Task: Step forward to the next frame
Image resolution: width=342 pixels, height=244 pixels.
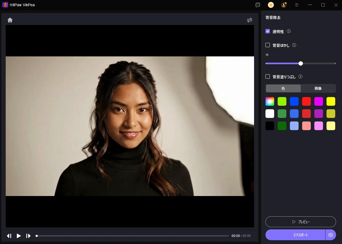Action: (x=28, y=236)
